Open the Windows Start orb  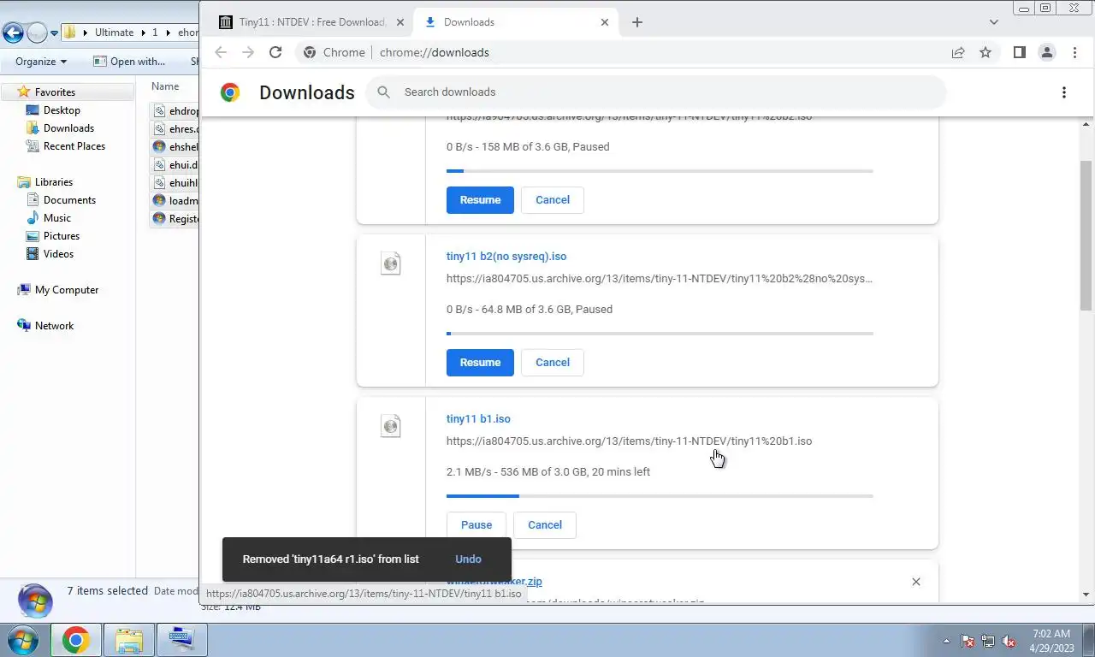click(23, 640)
